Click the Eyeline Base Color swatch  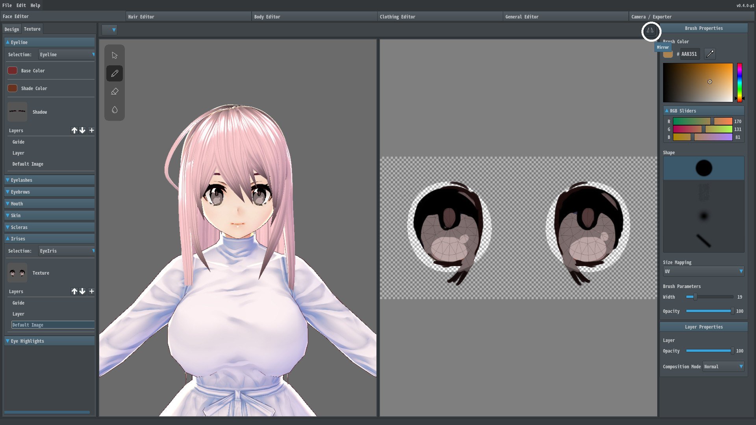(x=12, y=70)
